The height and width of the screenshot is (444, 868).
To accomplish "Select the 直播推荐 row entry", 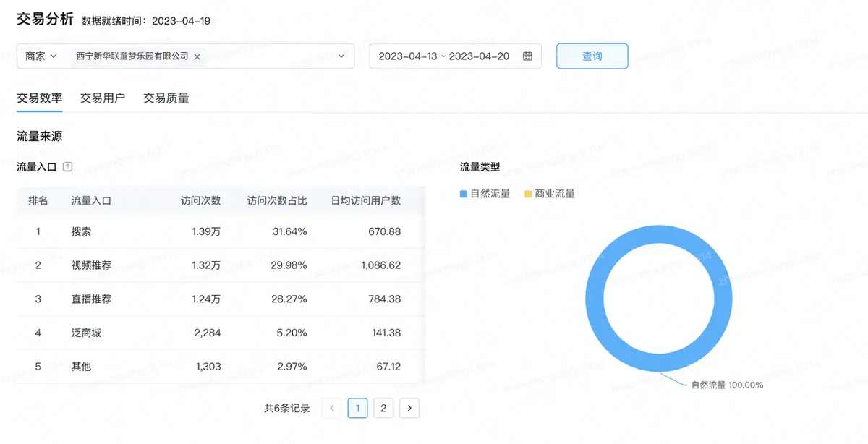I will tap(91, 299).
